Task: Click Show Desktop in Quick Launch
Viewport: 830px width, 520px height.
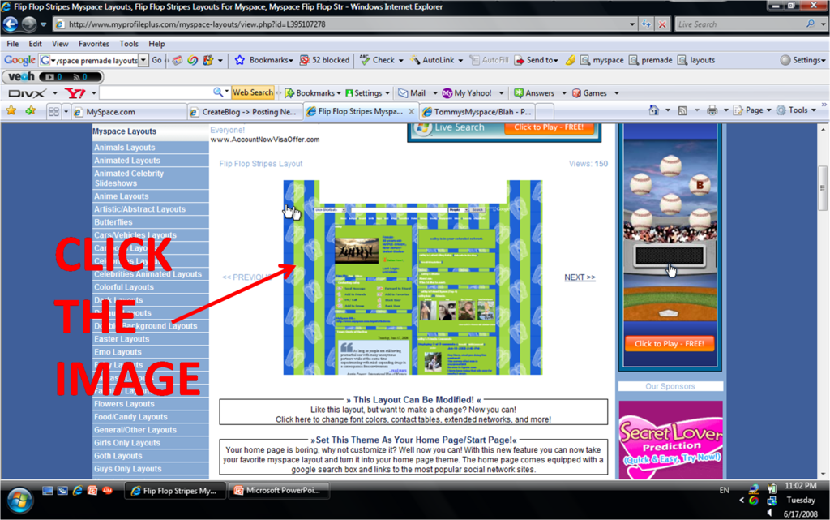Action: (48, 491)
